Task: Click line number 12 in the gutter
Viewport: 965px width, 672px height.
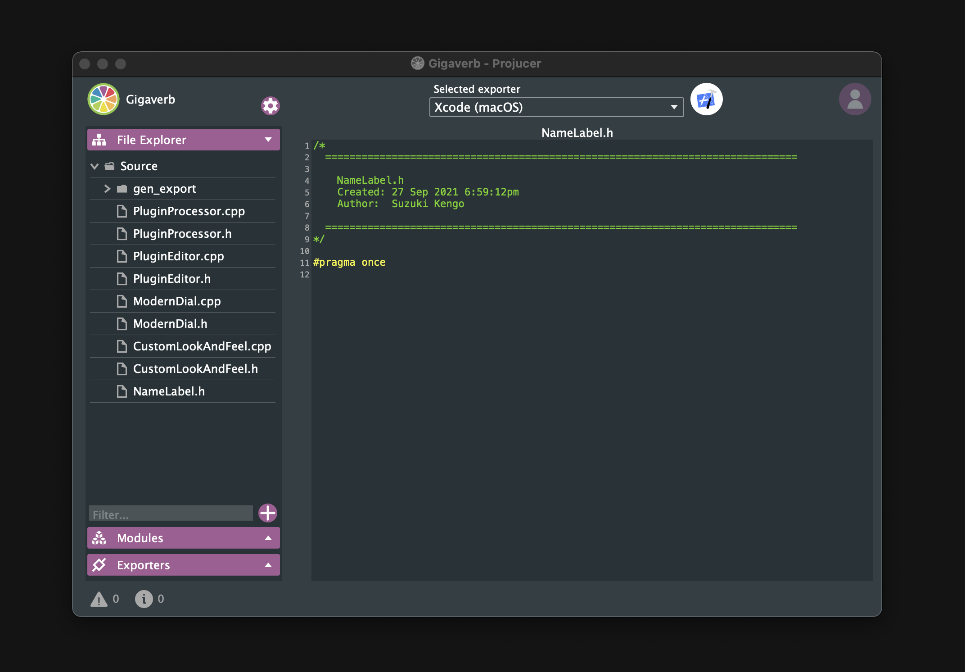Action: (x=305, y=274)
